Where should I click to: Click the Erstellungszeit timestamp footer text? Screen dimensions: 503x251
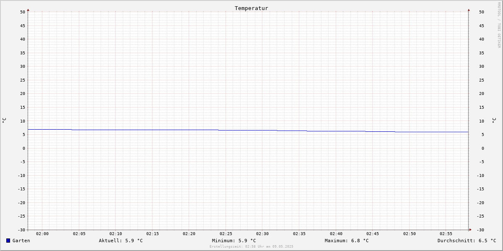click(x=251, y=246)
